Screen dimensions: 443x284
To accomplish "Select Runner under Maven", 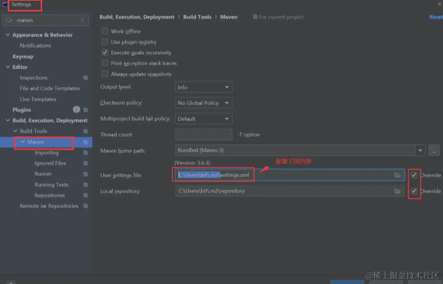I will pyautogui.click(x=43, y=174).
